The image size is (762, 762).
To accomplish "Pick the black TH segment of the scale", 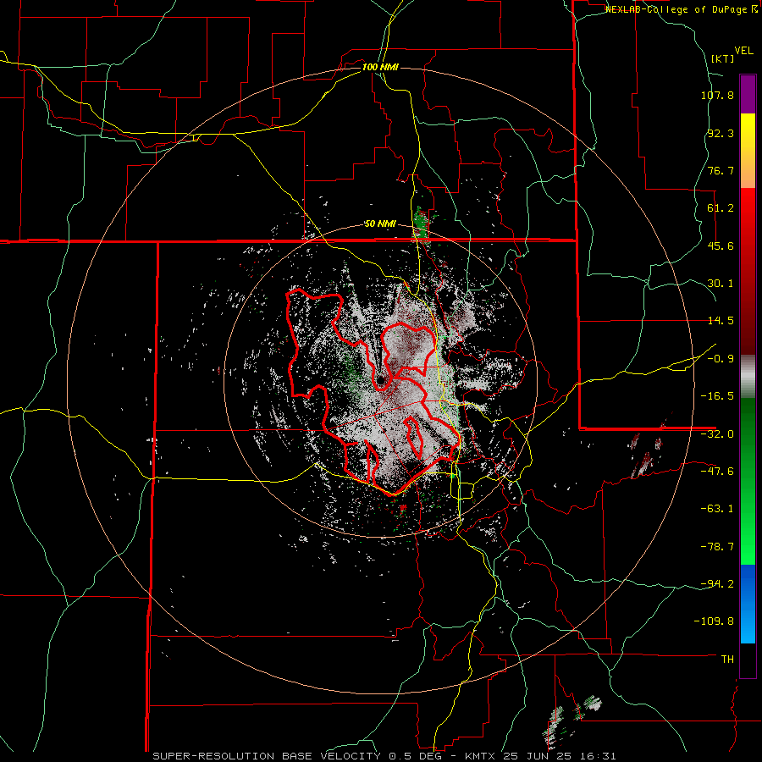I will point(748,660).
